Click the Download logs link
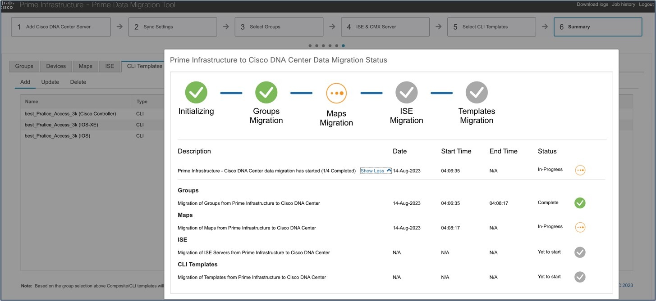 (x=592, y=4)
